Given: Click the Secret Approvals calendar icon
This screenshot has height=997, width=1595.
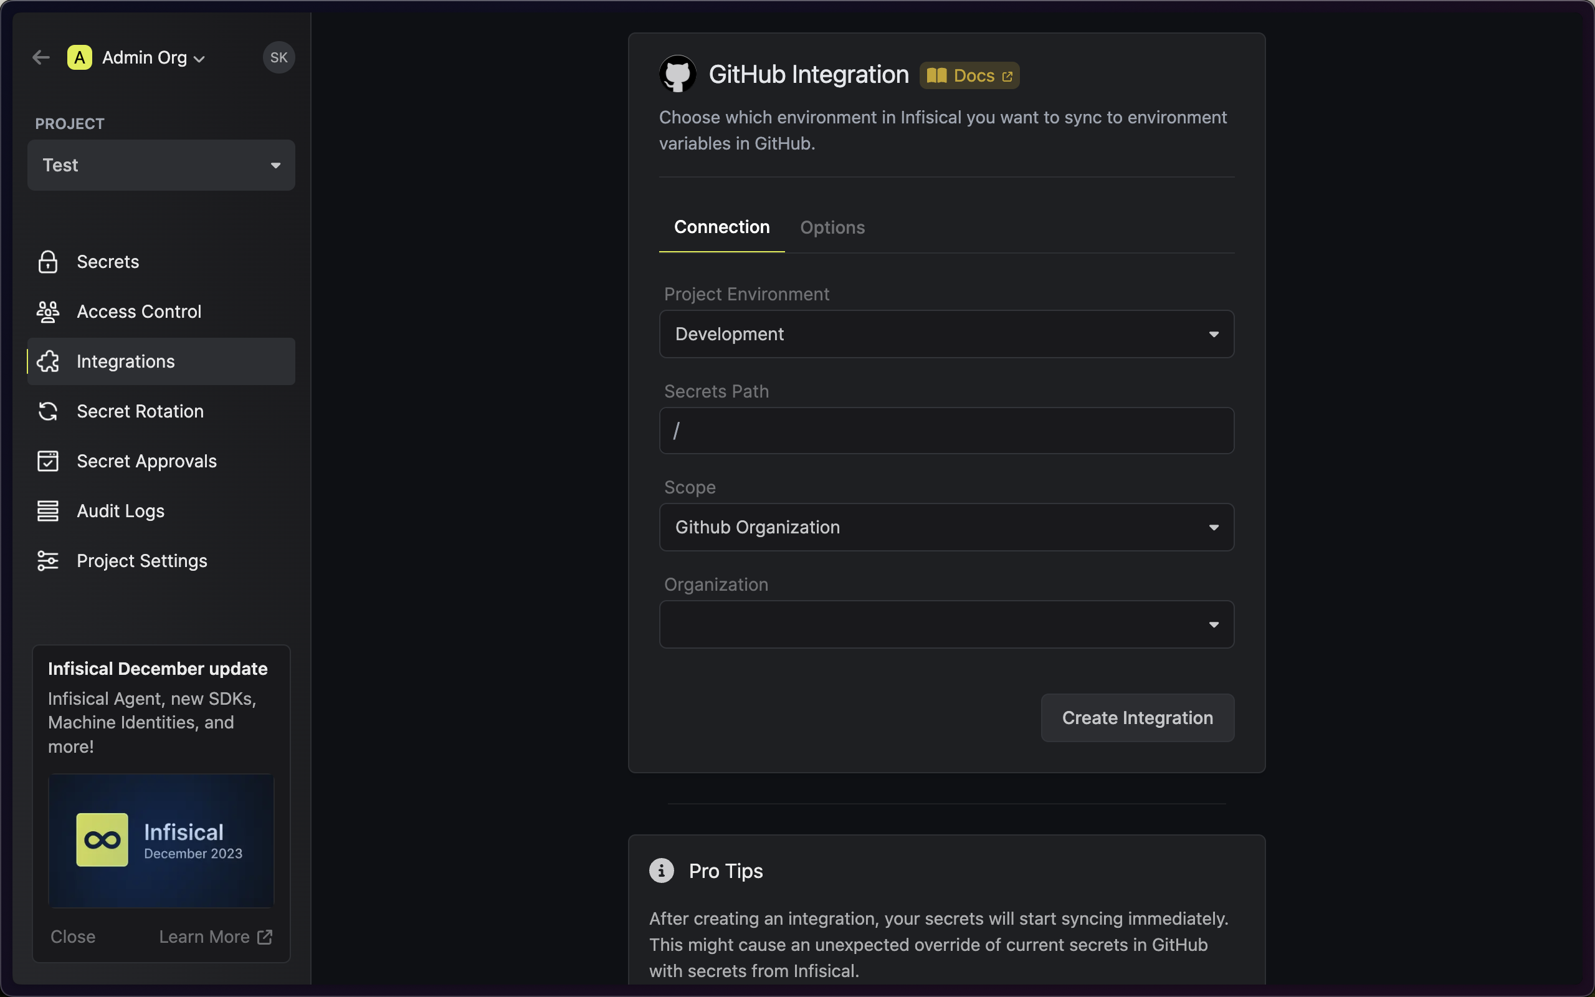Looking at the screenshot, I should click(x=47, y=461).
